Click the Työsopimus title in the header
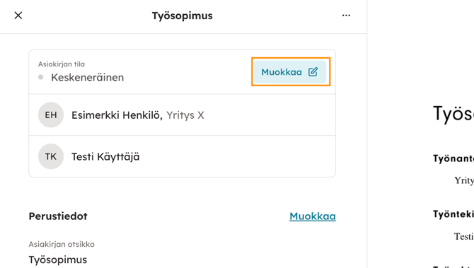This screenshot has height=268, width=474. (x=183, y=16)
